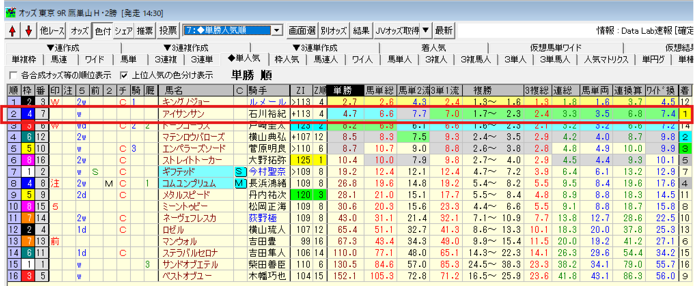This screenshot has height=286, width=694.
Task: Expand the ▼連作成 tab group
Action: coord(63,48)
